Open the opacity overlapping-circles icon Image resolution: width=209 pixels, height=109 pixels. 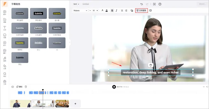click(x=132, y=10)
